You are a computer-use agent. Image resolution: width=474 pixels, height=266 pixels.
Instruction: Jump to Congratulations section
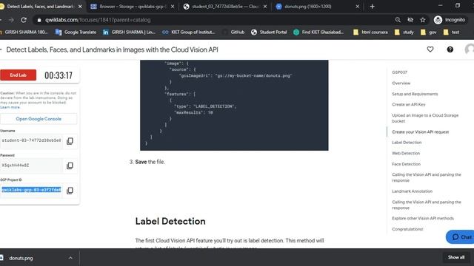pos(407,229)
